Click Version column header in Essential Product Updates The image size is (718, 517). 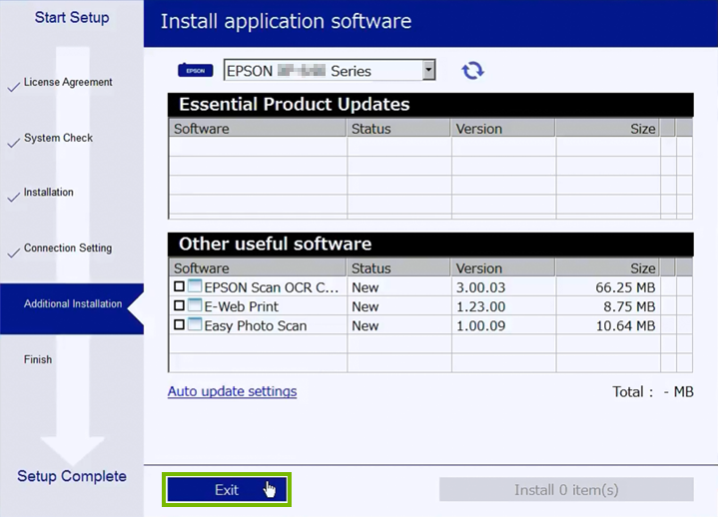(x=502, y=129)
